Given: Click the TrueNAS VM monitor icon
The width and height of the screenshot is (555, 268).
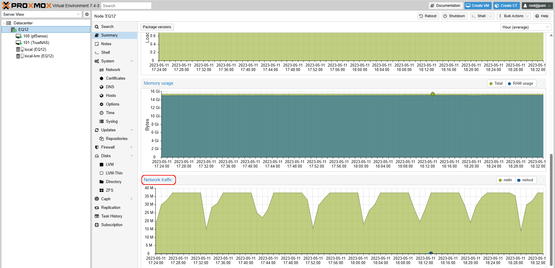Looking at the screenshot, I should [19, 43].
